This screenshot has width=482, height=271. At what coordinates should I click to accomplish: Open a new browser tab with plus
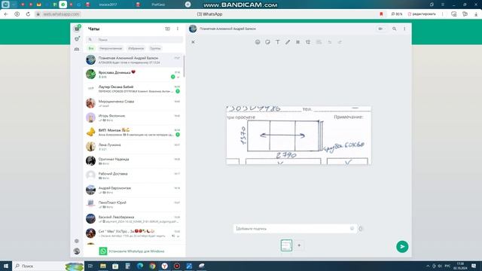pyautogui.click(x=188, y=5)
